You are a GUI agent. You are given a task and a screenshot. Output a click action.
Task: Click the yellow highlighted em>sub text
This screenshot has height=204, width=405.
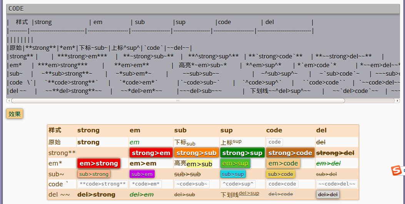pyautogui.click(x=199, y=164)
